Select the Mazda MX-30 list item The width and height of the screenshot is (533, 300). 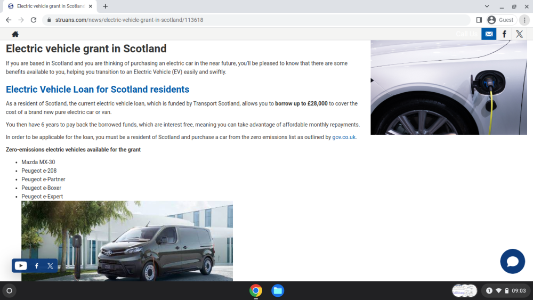pos(38,162)
